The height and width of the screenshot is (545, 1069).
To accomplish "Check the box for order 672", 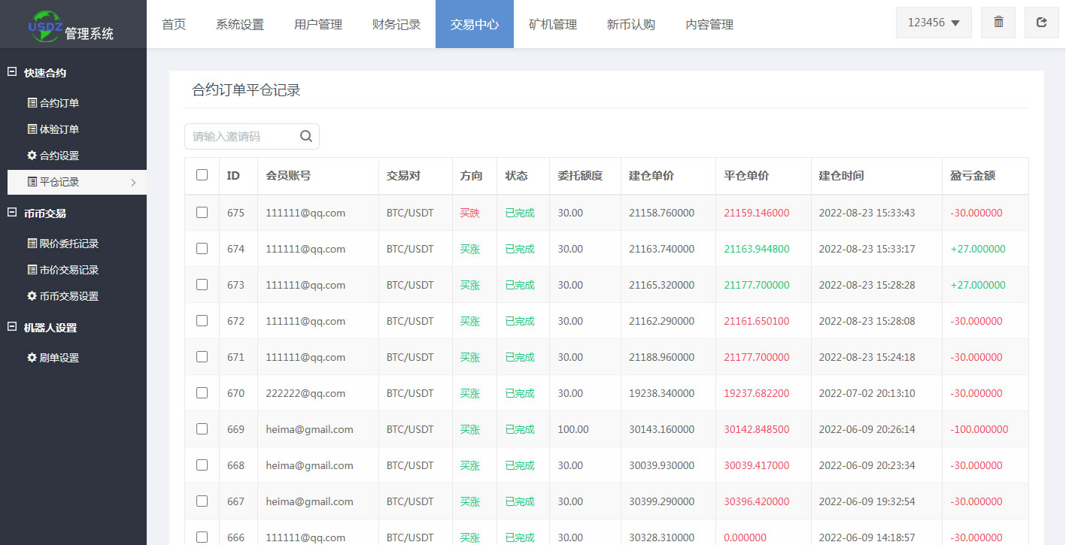I will point(202,320).
